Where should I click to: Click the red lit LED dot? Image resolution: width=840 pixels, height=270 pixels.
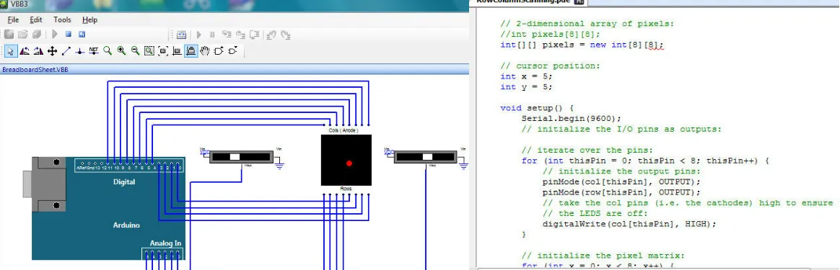349,163
